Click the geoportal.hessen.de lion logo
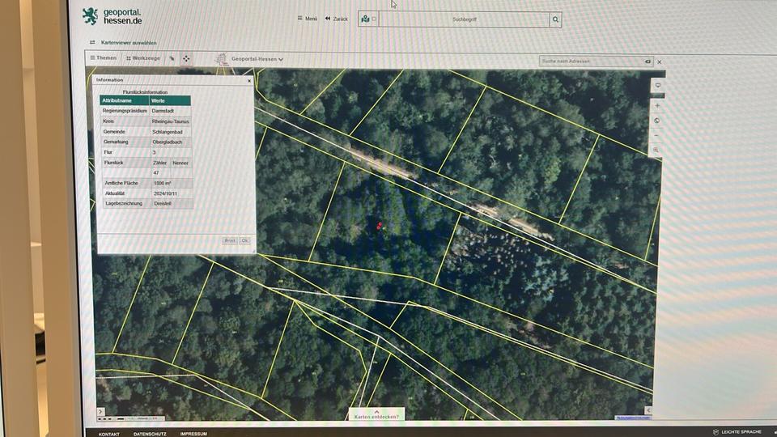This screenshot has height=437, width=777. click(x=90, y=16)
